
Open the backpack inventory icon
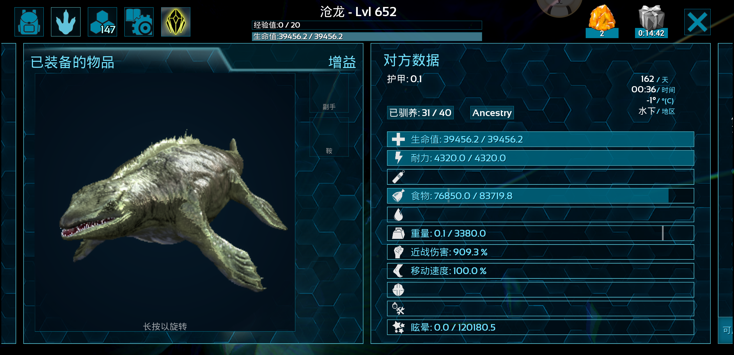pyautogui.click(x=29, y=22)
